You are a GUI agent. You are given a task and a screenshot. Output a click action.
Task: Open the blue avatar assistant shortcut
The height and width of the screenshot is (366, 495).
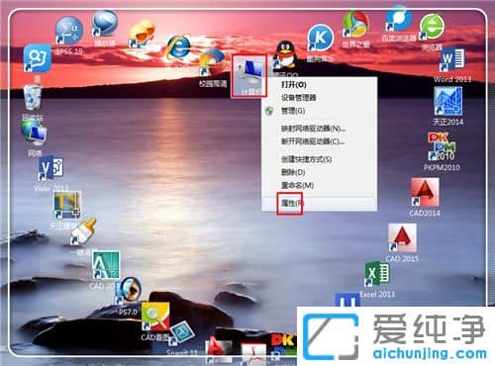38,58
